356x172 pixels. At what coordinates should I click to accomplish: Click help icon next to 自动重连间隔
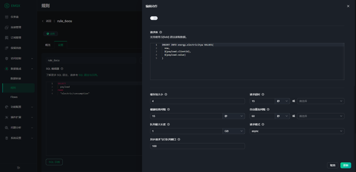coord(268,109)
